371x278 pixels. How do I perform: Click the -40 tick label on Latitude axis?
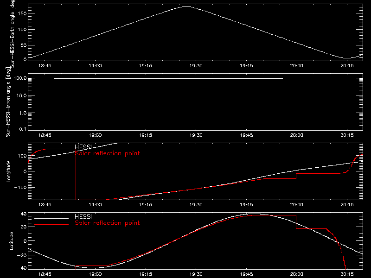22,268
